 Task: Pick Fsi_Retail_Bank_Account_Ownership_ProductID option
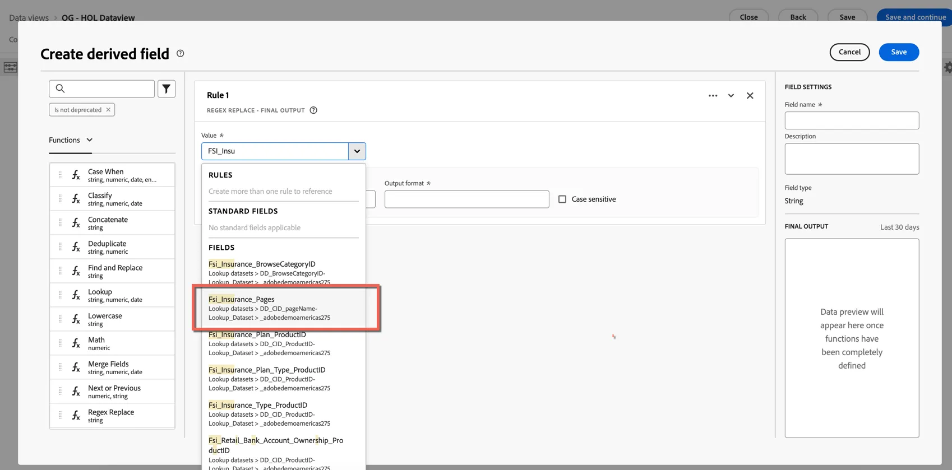click(284, 453)
